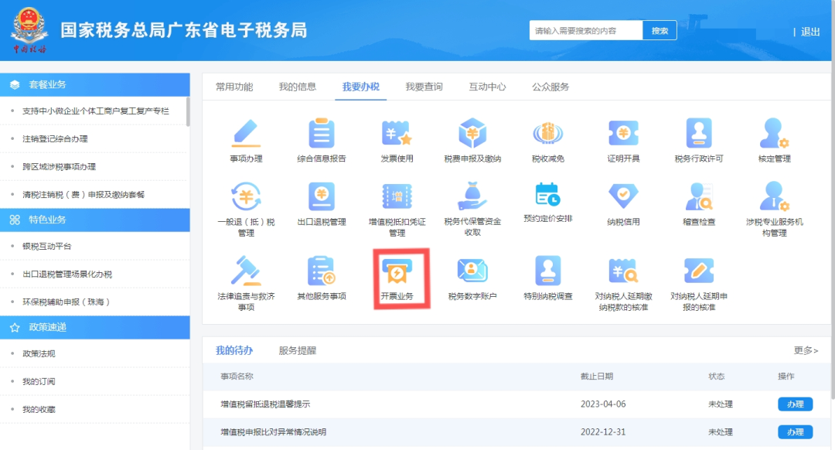This screenshot has height=450, width=835.
Task: Open 出口退税管理 icon
Action: [x=322, y=196]
